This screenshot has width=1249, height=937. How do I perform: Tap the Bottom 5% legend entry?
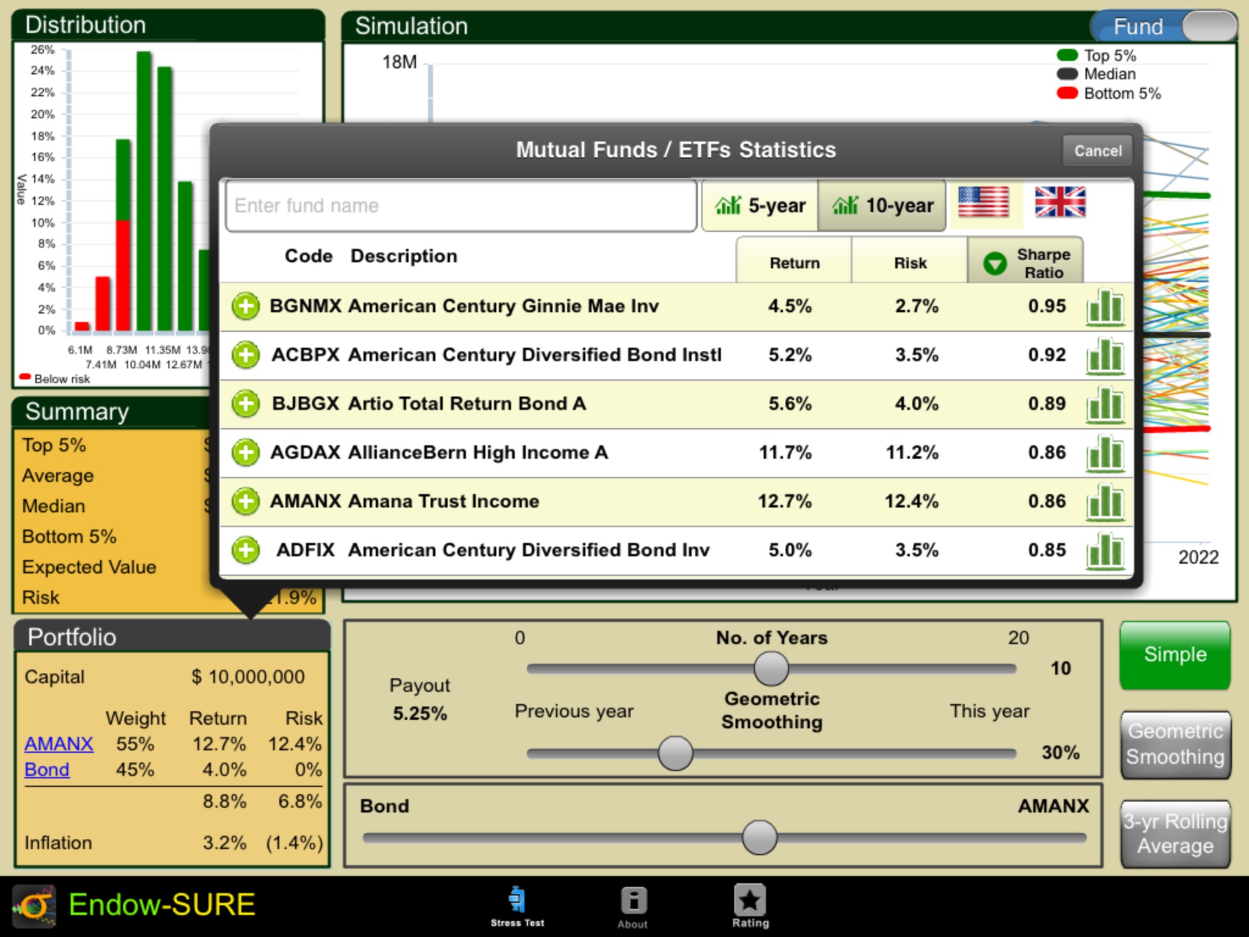[x=1109, y=93]
